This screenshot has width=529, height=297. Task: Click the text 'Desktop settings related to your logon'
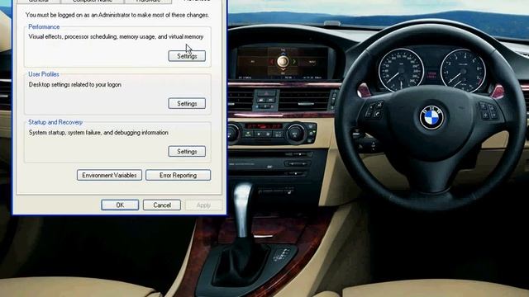pos(75,84)
